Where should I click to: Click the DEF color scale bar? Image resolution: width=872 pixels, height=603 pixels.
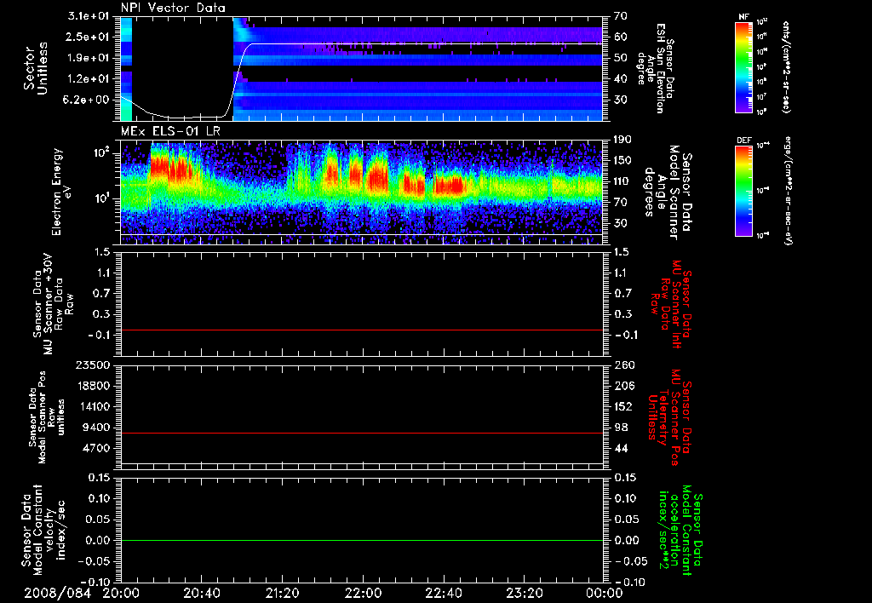pos(742,189)
